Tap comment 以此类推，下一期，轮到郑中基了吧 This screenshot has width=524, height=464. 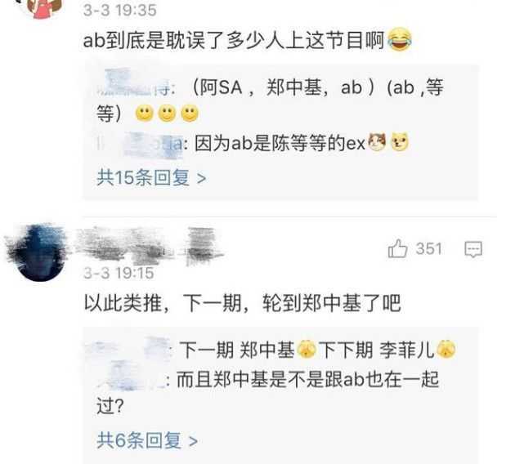242,304
